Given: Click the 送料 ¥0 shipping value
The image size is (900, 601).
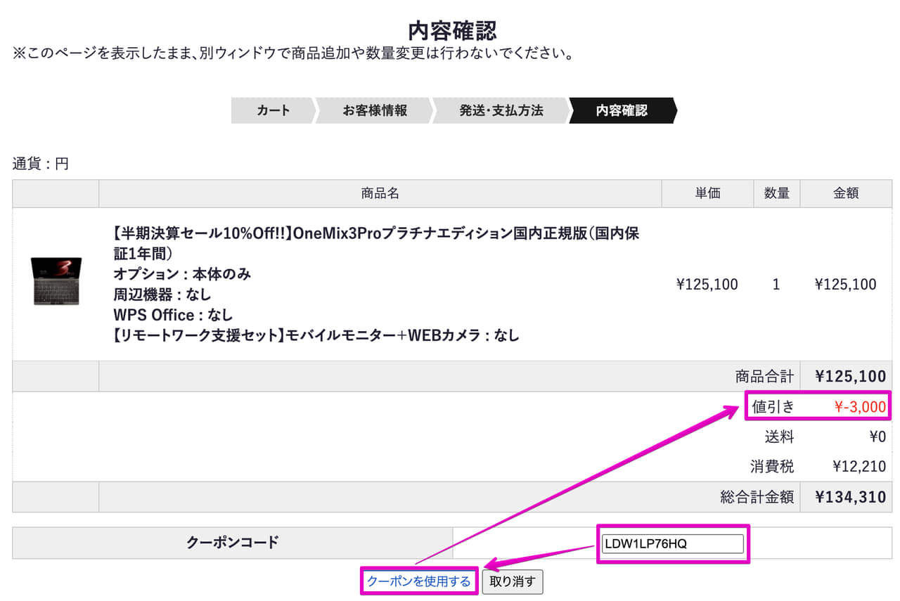Looking at the screenshot, I should coord(877,437).
